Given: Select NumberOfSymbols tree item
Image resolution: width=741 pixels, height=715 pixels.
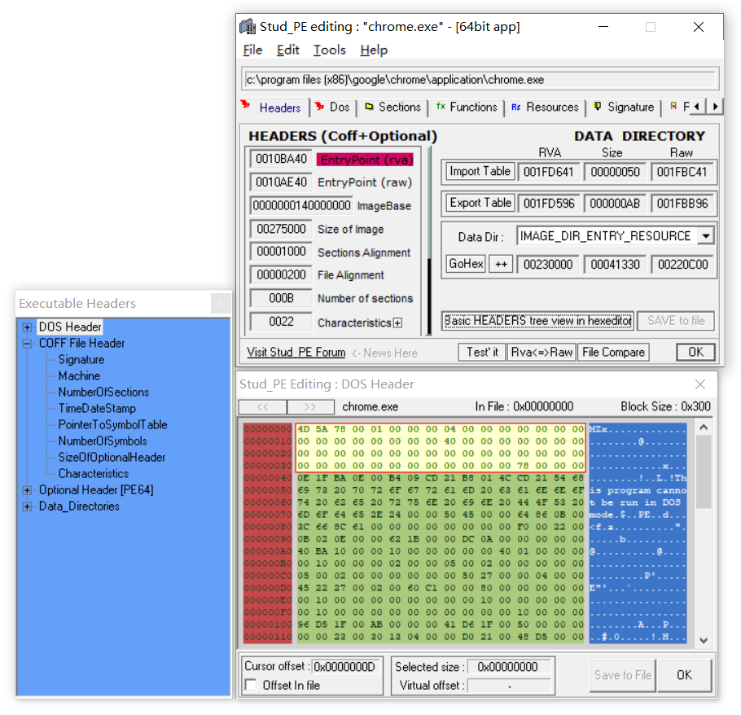Looking at the screenshot, I should coord(103,441).
